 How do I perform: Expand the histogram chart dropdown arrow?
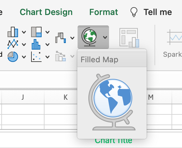coord(47,44)
